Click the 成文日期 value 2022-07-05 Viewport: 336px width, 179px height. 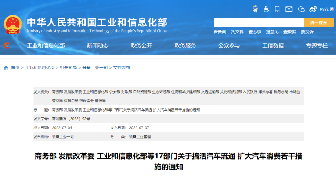(62, 128)
